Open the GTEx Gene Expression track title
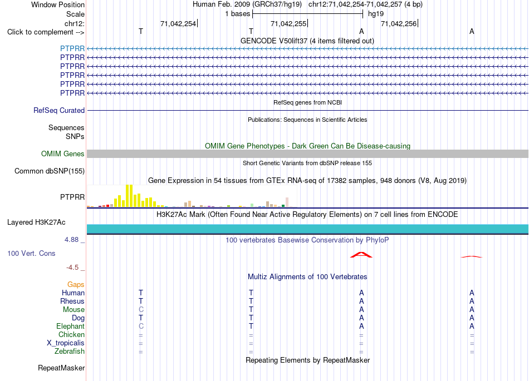The image size is (529, 381). click(307, 181)
